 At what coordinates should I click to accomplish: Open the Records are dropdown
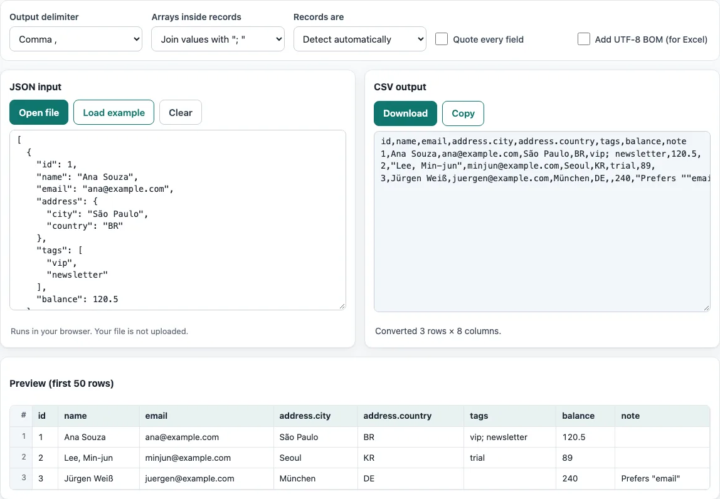pos(359,39)
